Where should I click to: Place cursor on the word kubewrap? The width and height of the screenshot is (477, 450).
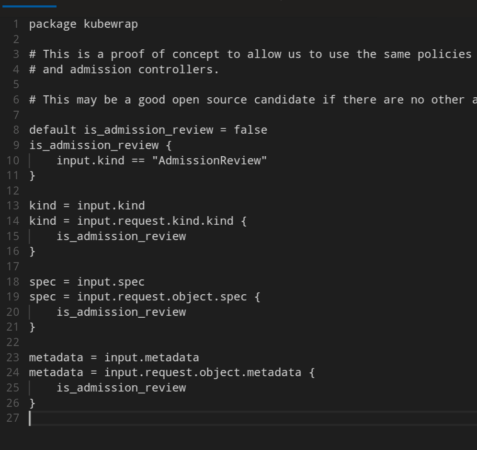(111, 23)
